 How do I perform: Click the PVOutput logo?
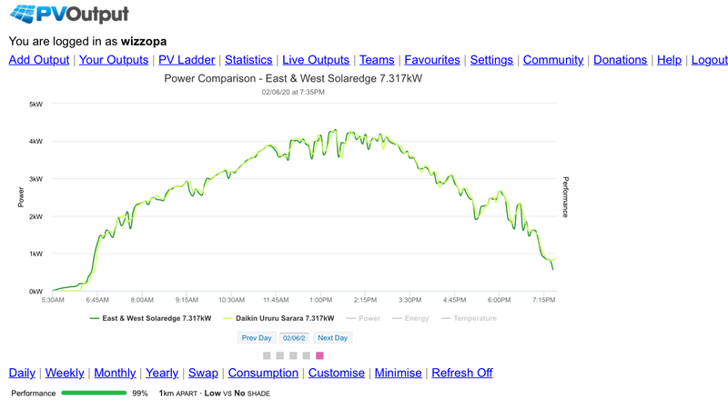pyautogui.click(x=69, y=15)
